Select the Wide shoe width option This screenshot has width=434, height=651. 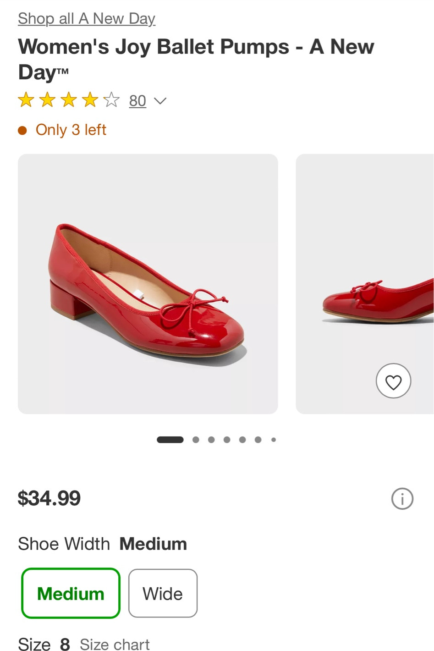click(163, 593)
